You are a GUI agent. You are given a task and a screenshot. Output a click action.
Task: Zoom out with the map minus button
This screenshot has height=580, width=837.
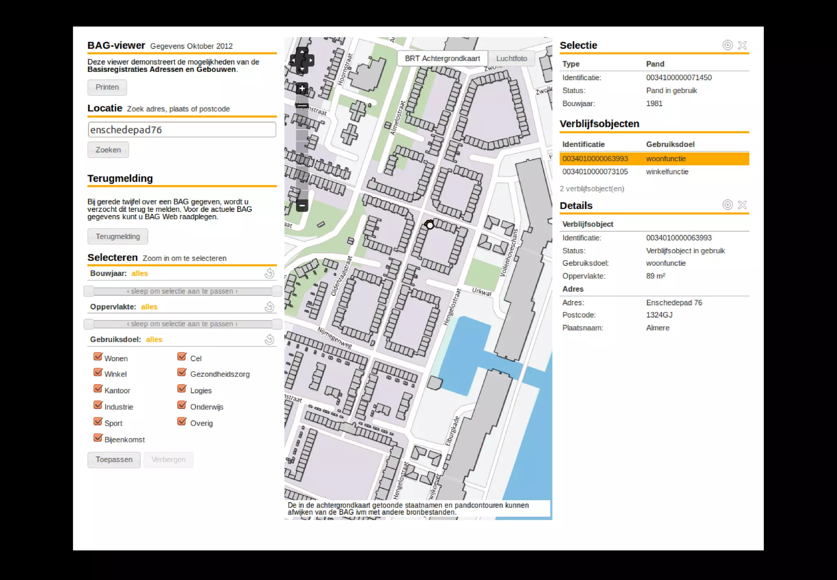pos(302,205)
